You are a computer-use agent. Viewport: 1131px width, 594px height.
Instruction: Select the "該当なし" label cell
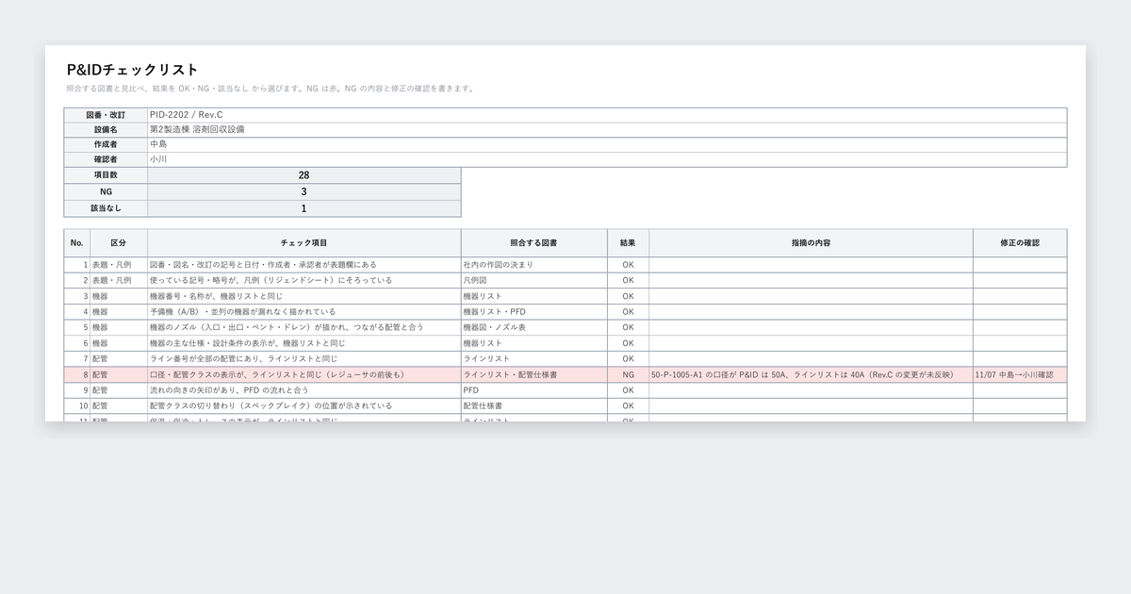(x=106, y=209)
